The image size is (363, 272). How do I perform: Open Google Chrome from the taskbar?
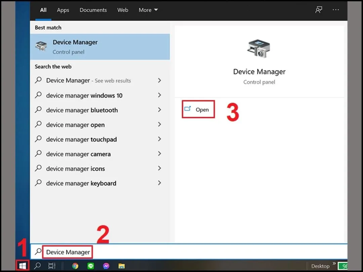(75, 266)
